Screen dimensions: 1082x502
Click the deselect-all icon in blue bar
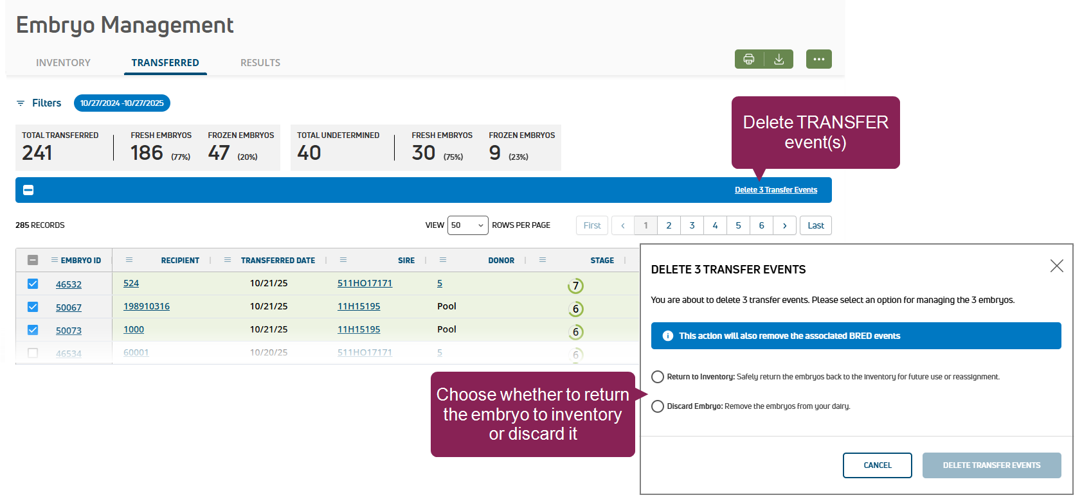click(28, 190)
